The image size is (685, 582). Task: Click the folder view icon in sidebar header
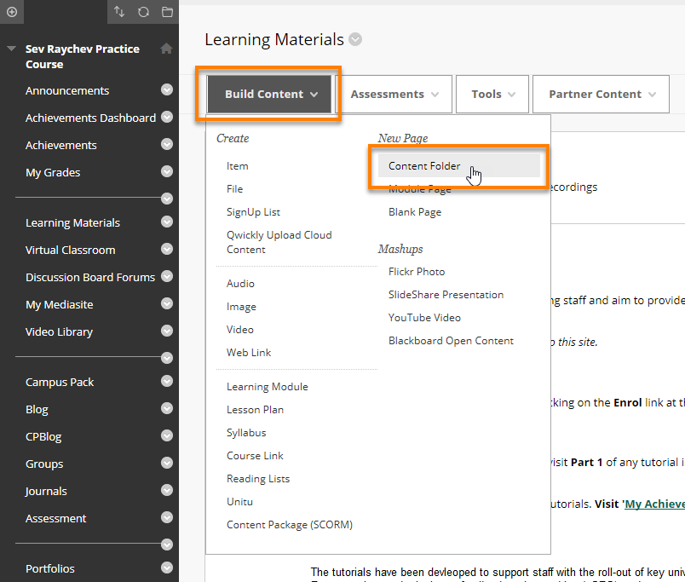(166, 12)
